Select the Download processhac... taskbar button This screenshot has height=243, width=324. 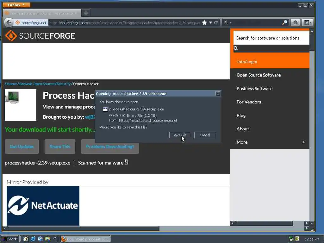[85, 239]
